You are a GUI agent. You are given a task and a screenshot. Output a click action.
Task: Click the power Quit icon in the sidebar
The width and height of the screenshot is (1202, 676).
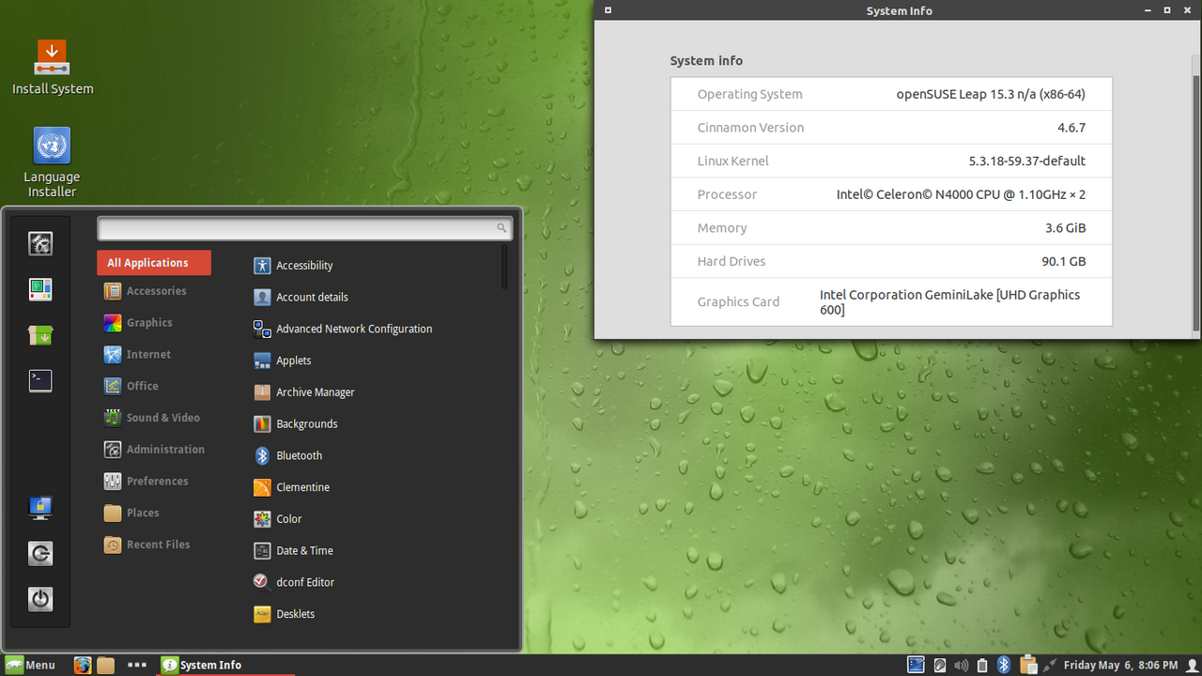click(x=40, y=599)
